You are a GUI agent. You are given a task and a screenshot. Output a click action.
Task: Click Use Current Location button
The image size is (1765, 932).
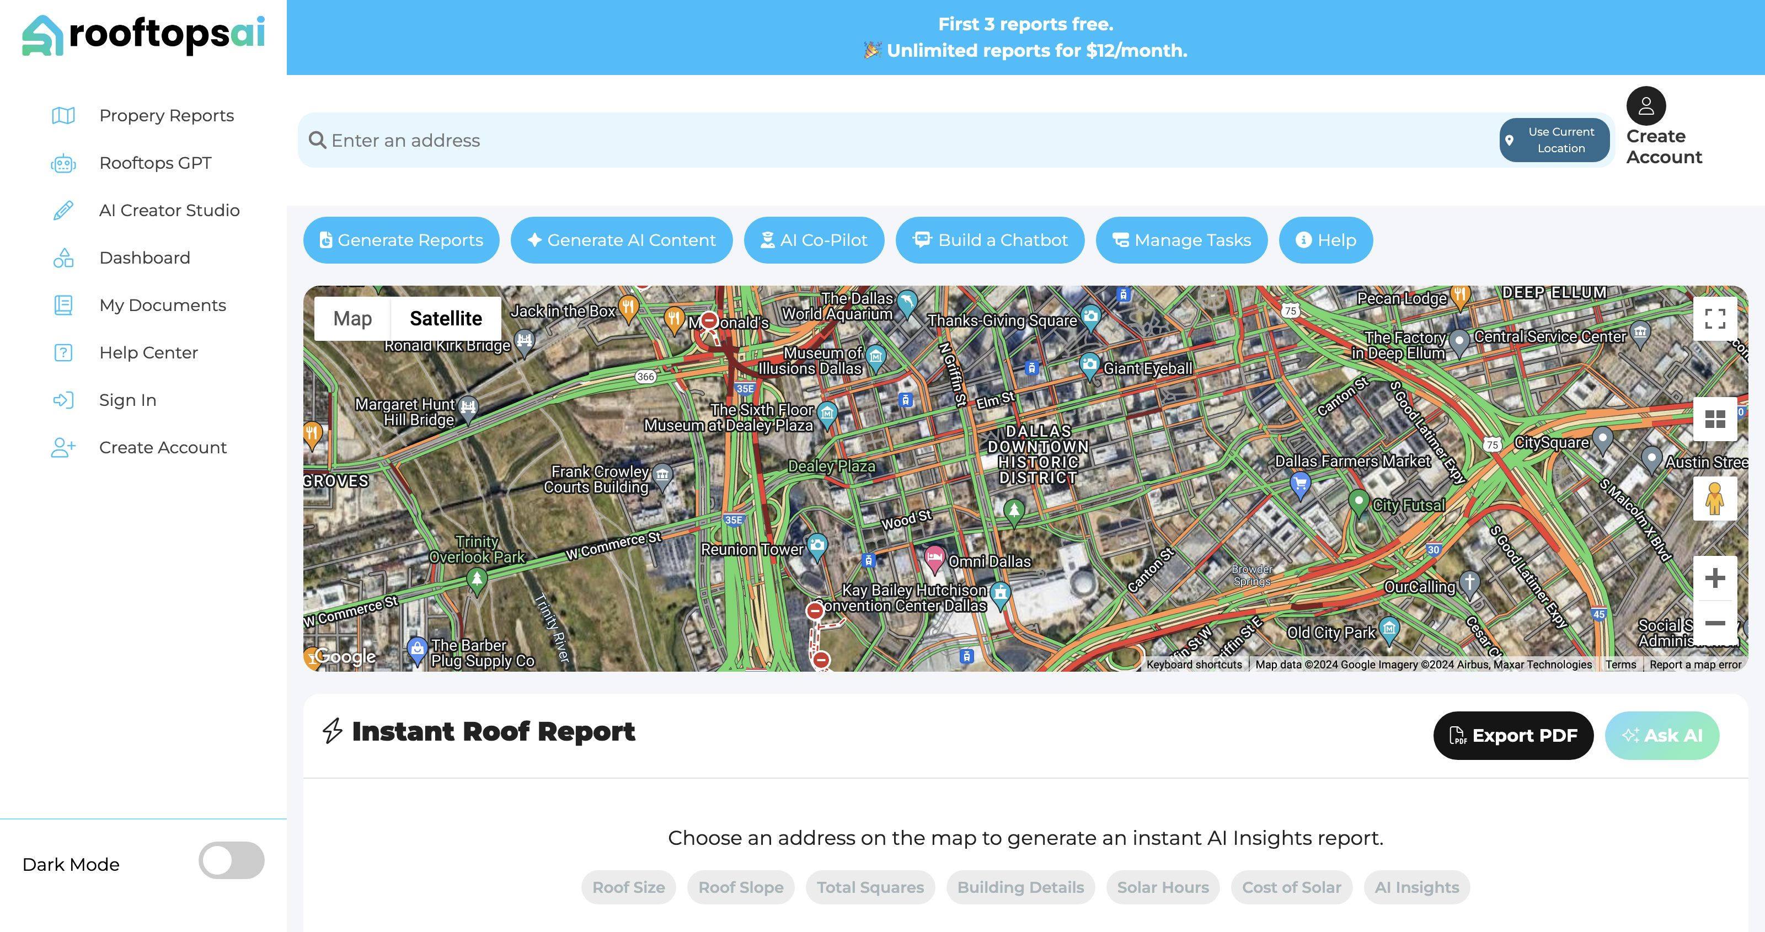pyautogui.click(x=1554, y=141)
